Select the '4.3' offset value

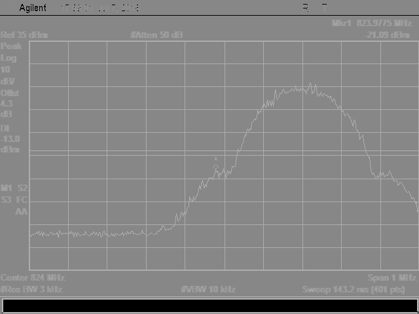pyautogui.click(x=7, y=103)
